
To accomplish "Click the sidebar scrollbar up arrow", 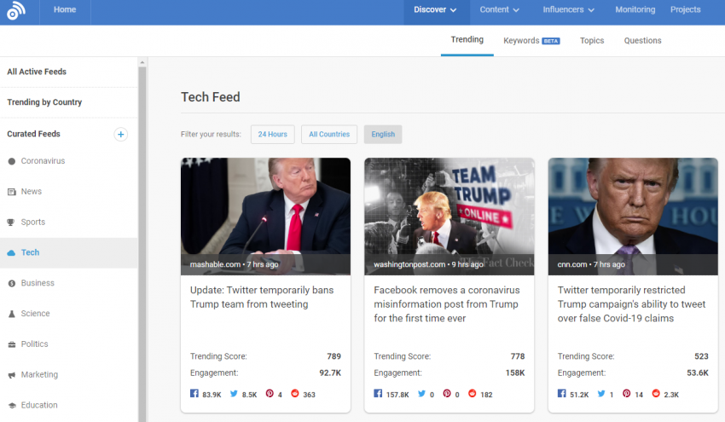I will pos(142,62).
